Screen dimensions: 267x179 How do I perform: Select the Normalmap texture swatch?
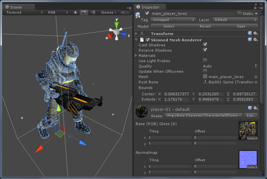pyautogui.click(x=248, y=159)
